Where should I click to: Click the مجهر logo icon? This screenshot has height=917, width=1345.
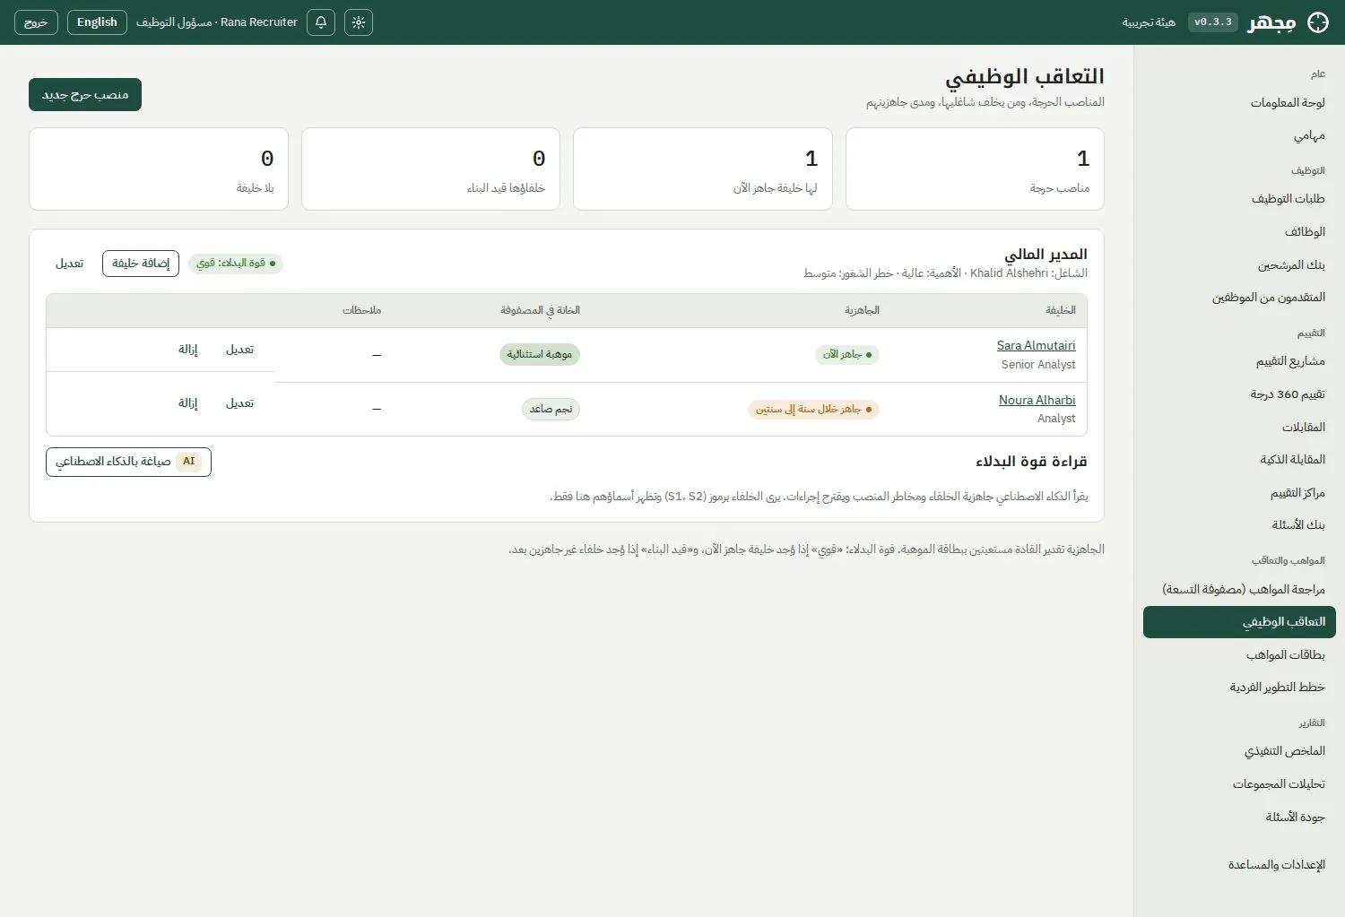point(1318,22)
